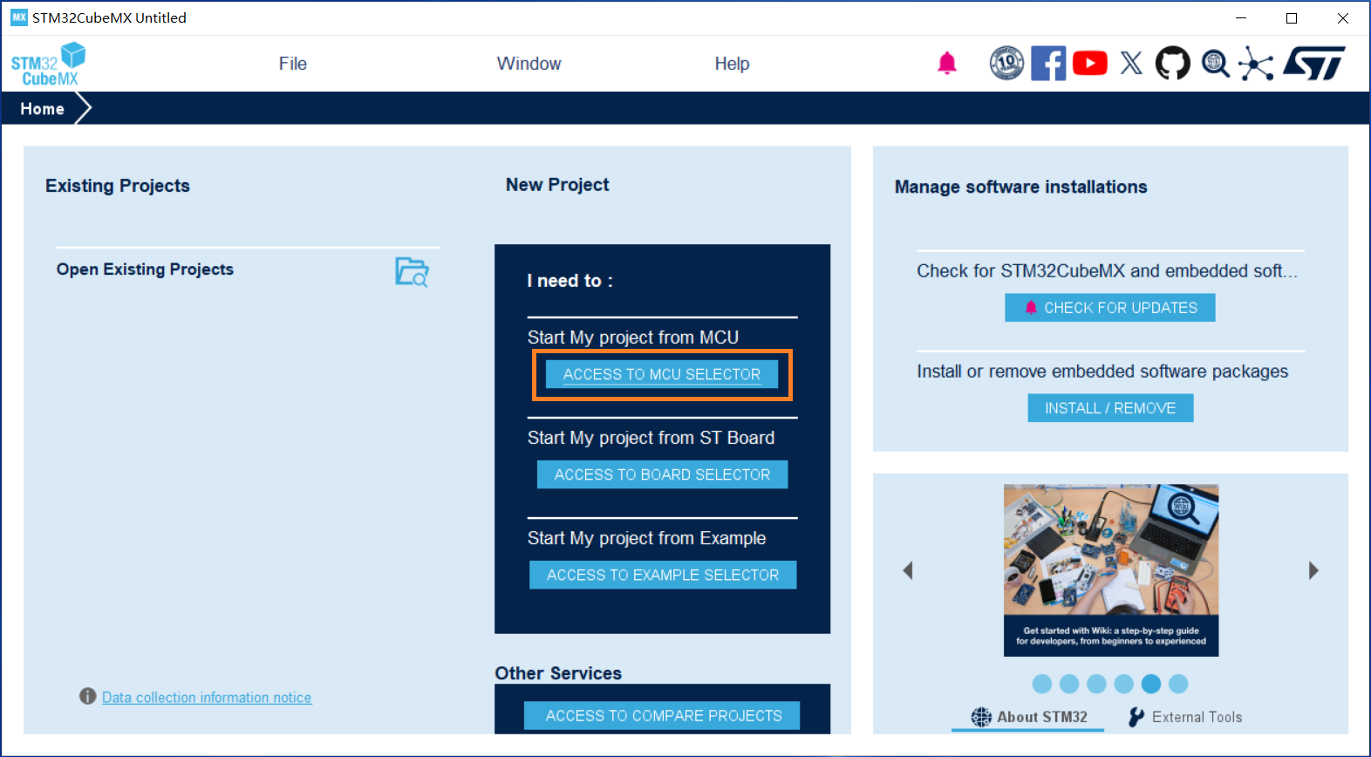The image size is (1371, 757).
Task: Click Check for STM32CubeMX and embedded soft text
Action: point(1107,271)
